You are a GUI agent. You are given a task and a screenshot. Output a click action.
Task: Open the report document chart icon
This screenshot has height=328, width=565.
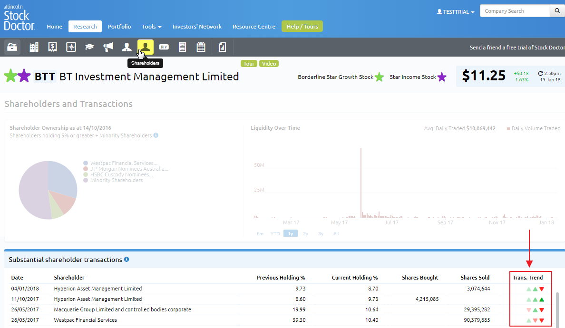[222, 47]
